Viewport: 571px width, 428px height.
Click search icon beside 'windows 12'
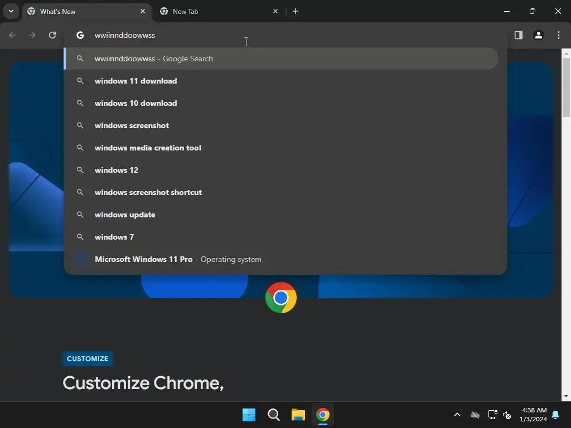[80, 170]
